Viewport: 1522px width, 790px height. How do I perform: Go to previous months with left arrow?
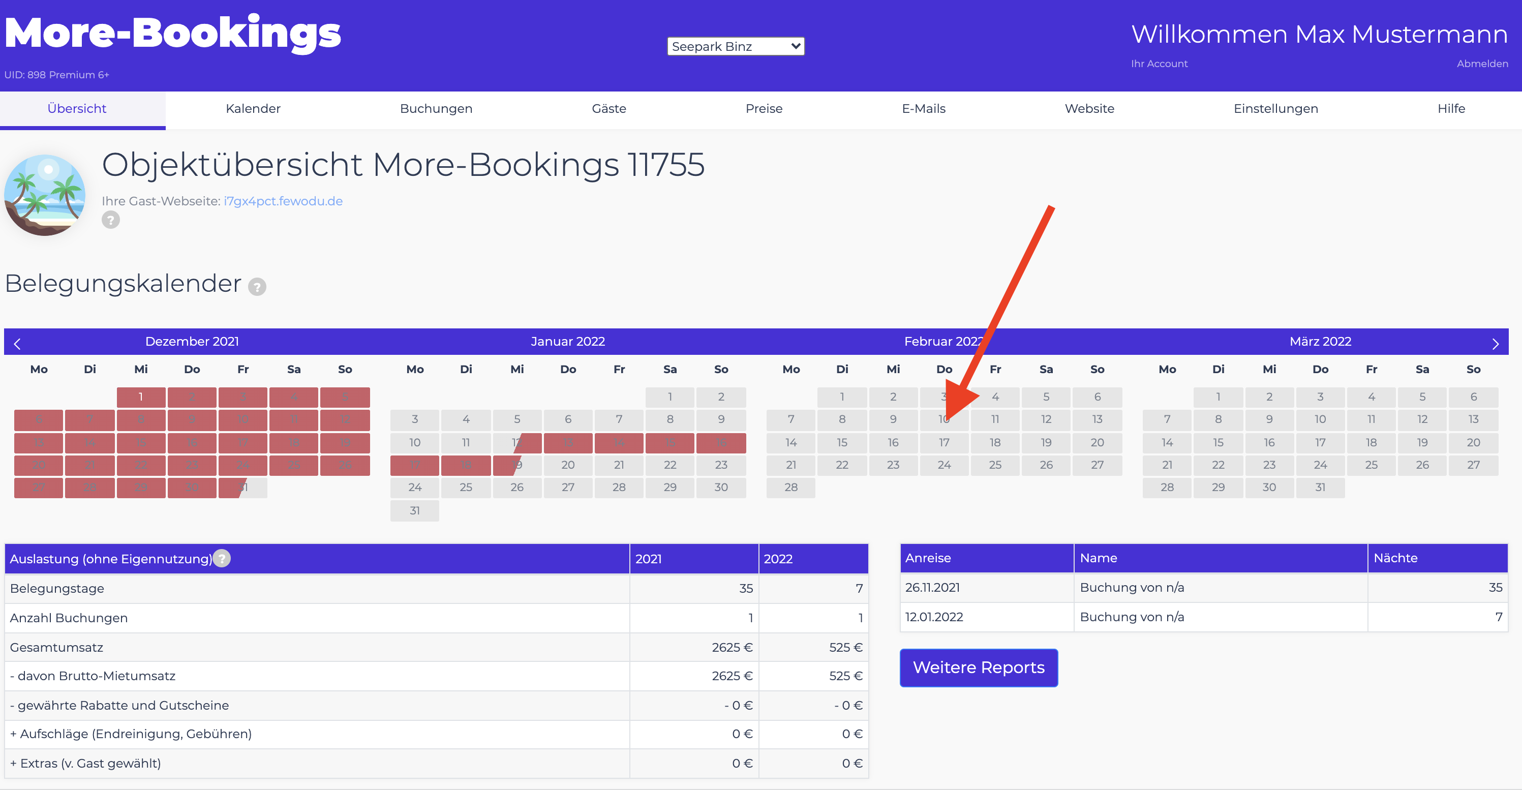point(17,343)
